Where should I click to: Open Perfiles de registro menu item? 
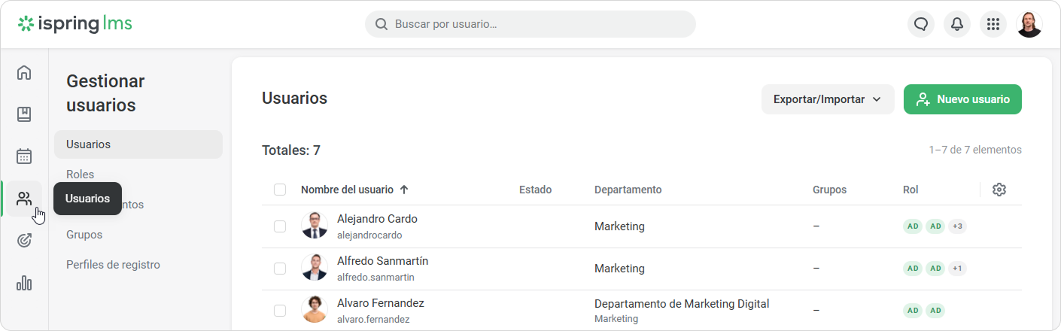[113, 265]
